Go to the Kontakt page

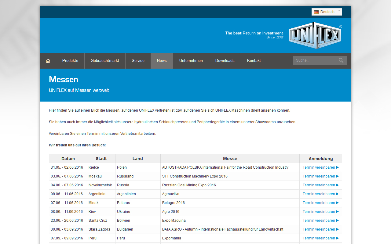(254, 61)
